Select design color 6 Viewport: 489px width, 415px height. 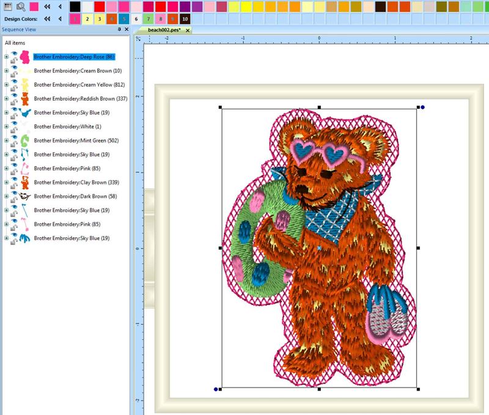(x=136, y=19)
